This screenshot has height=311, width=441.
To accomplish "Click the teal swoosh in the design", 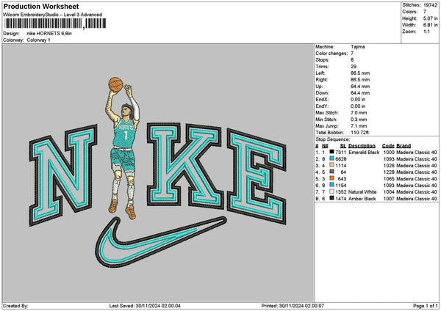I will pyautogui.click(x=160, y=241).
